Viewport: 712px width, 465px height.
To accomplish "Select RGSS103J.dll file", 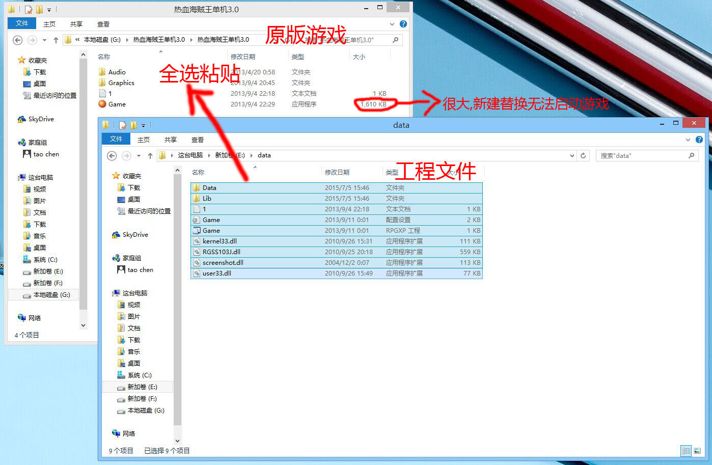I will pos(337,252).
